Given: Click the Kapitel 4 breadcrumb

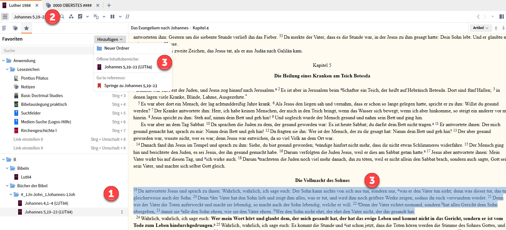Looking at the screenshot, I should click(201, 28).
